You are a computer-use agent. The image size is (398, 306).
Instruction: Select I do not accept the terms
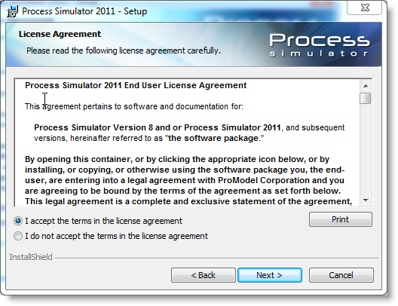18,236
